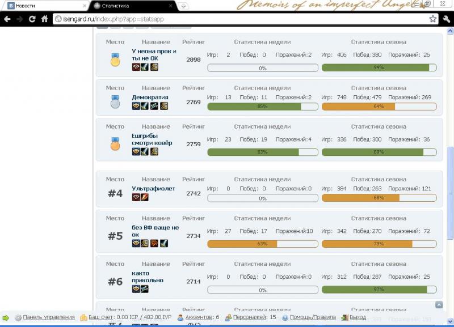The width and height of the screenshot is (454, 327).
Task: Open team както прикольно
Action: (x=148, y=277)
